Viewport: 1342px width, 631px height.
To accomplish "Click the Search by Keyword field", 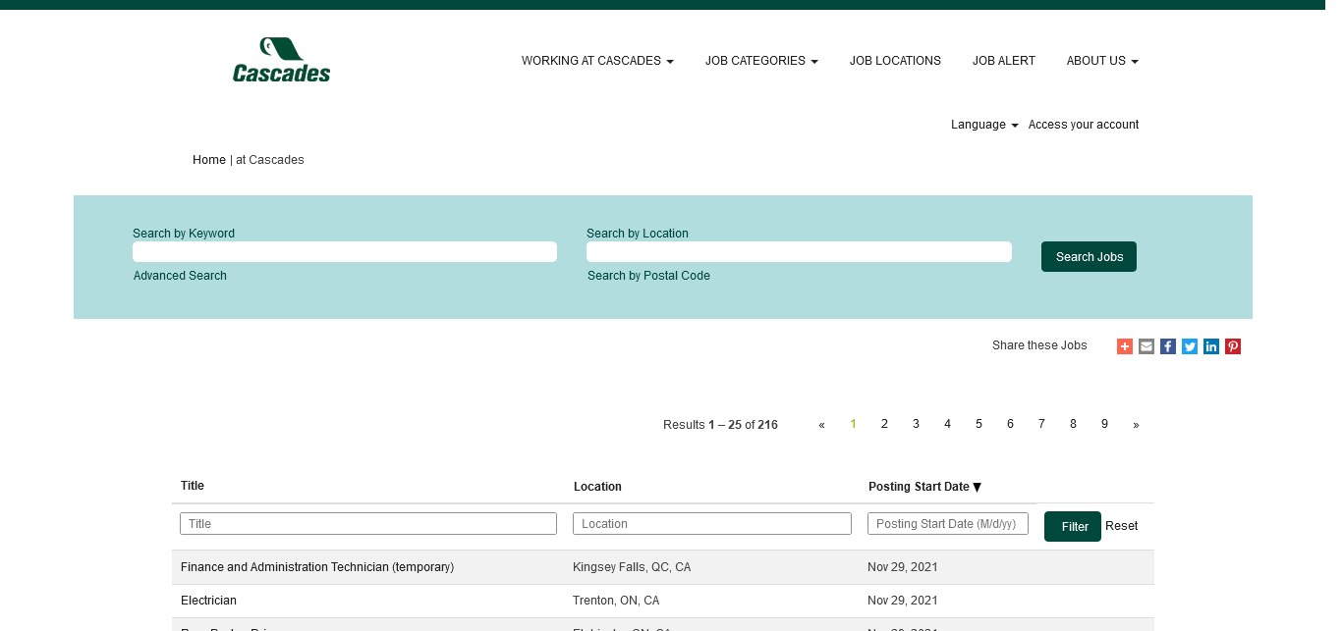I will 345,252.
